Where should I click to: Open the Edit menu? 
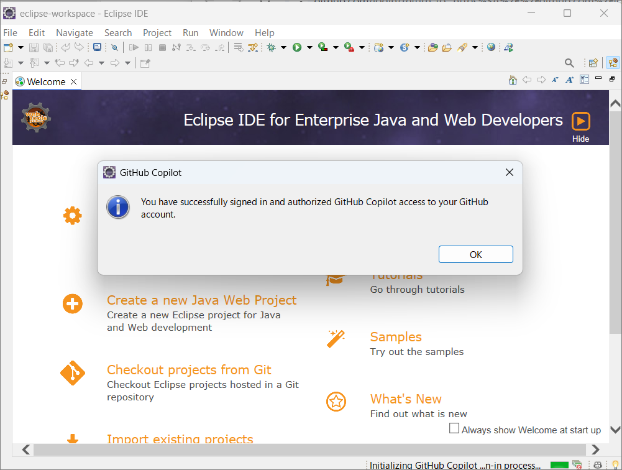click(37, 33)
